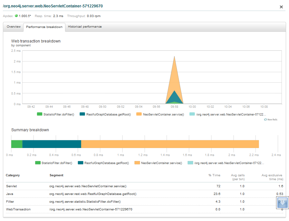Sort table by % Time column
Screen dimensions: 289x221
(x=214, y=175)
